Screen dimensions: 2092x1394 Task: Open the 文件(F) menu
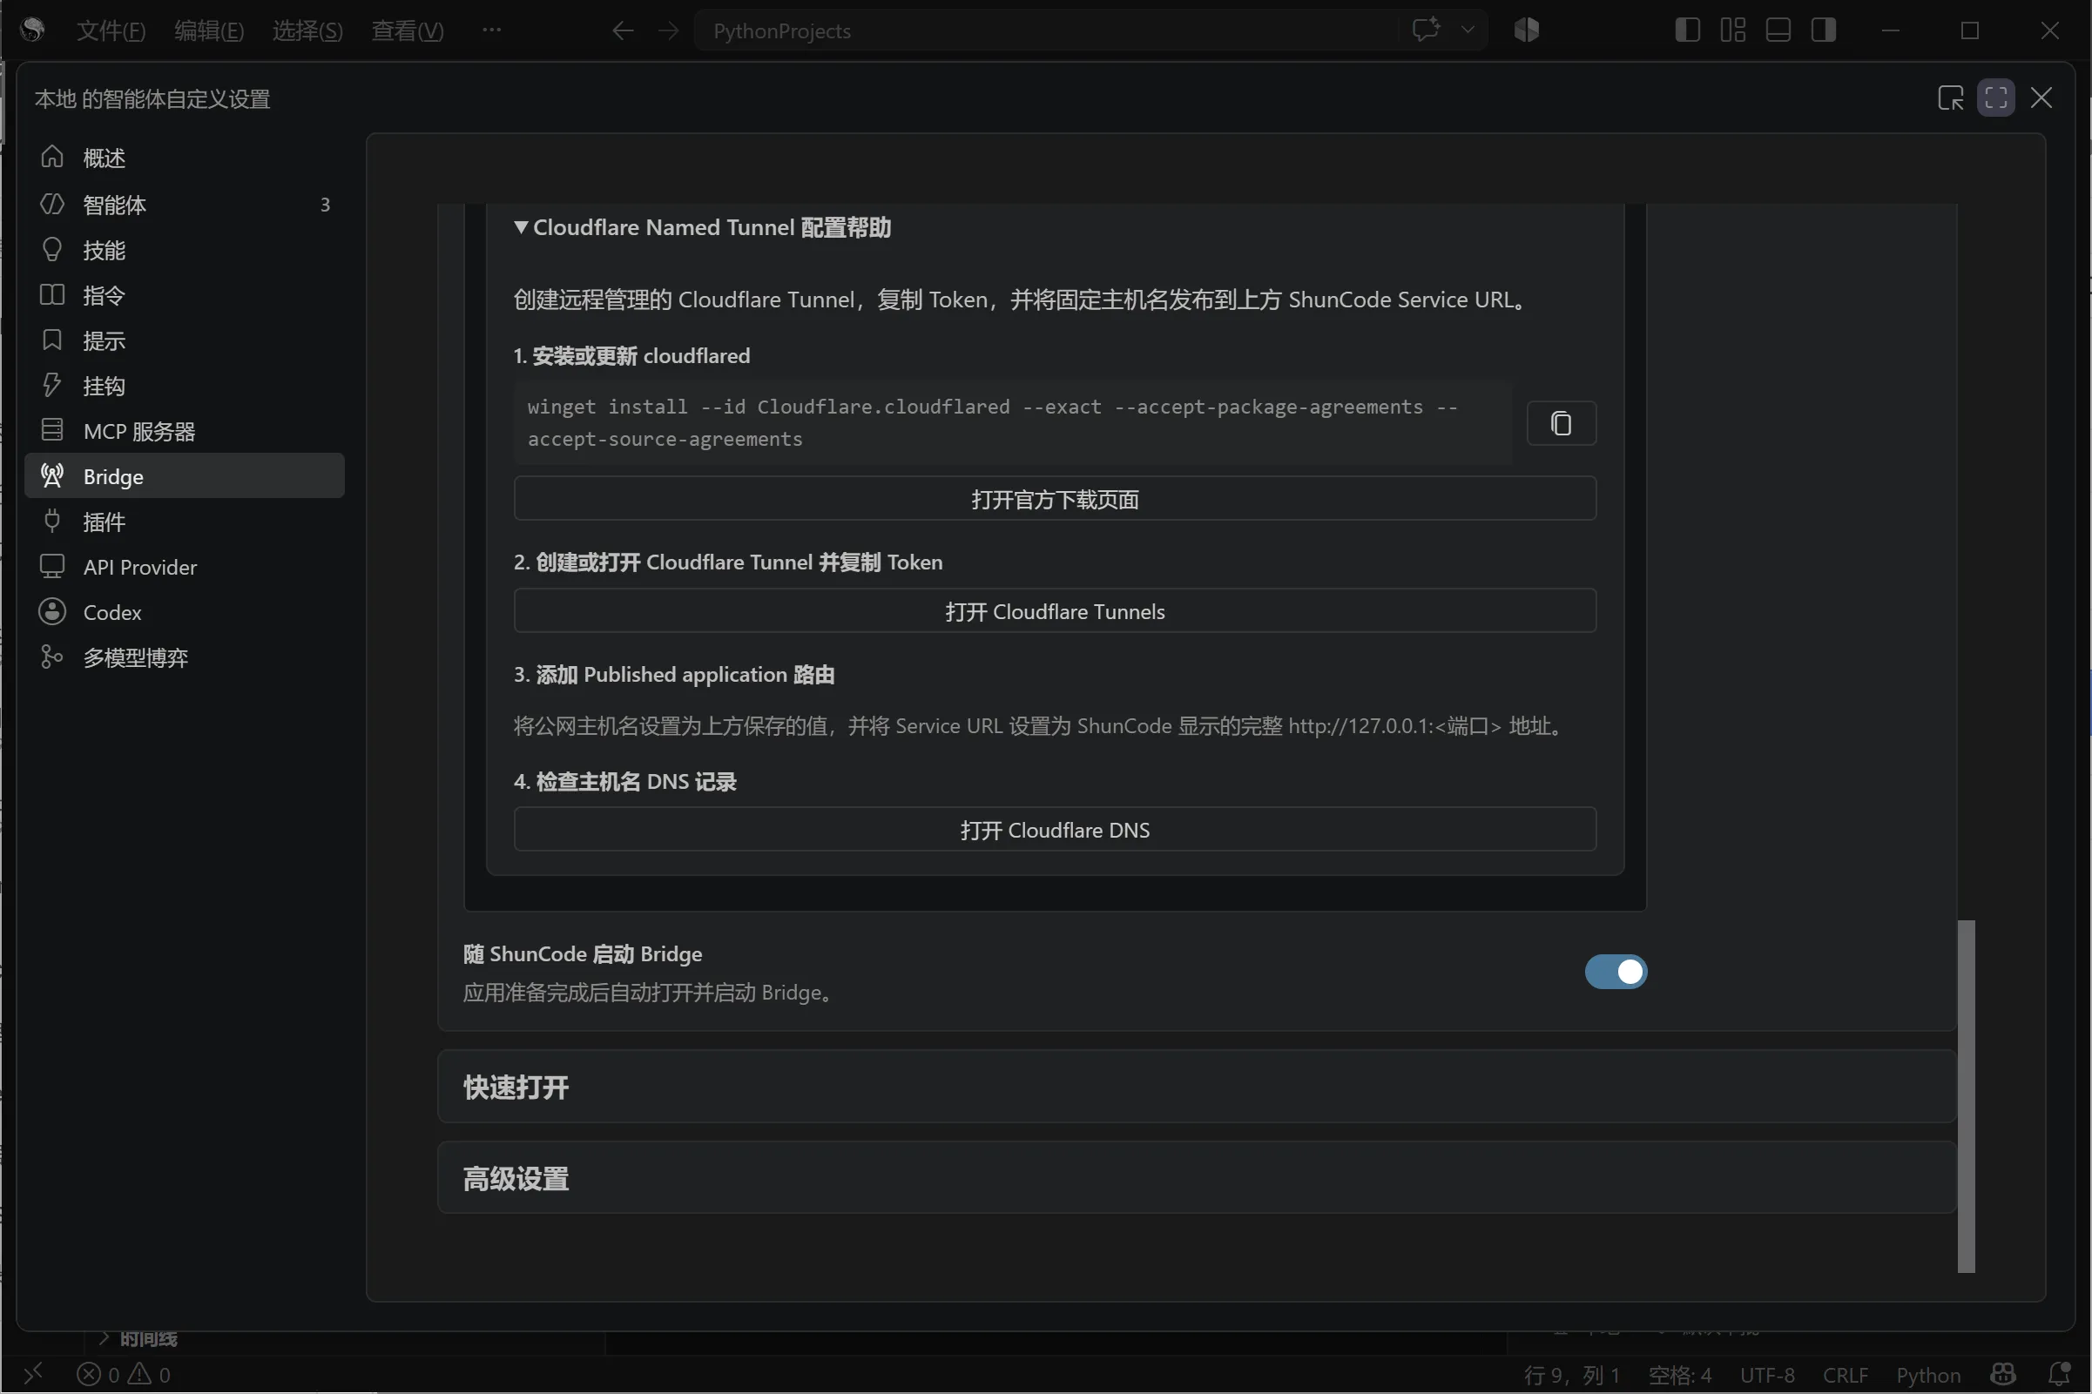(x=111, y=31)
